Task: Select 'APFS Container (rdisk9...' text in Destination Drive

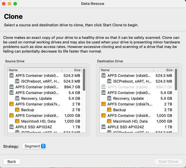Action: pos(129,115)
